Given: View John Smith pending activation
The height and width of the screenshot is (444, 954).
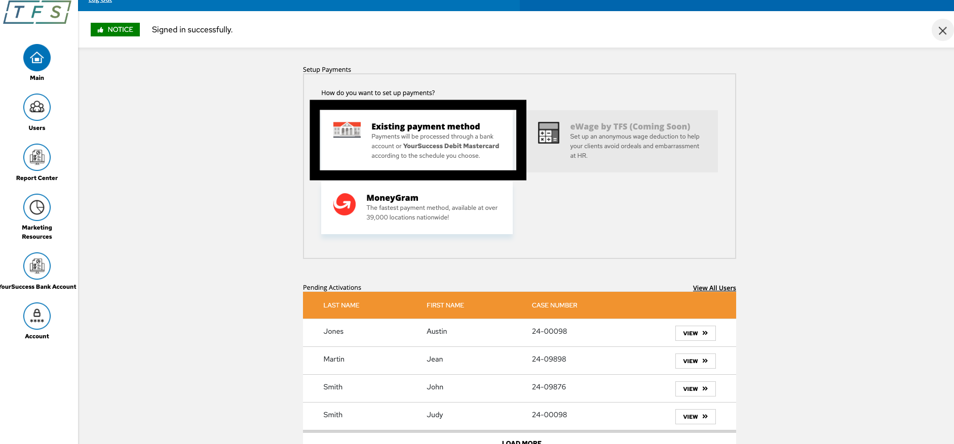Looking at the screenshot, I should (x=695, y=389).
